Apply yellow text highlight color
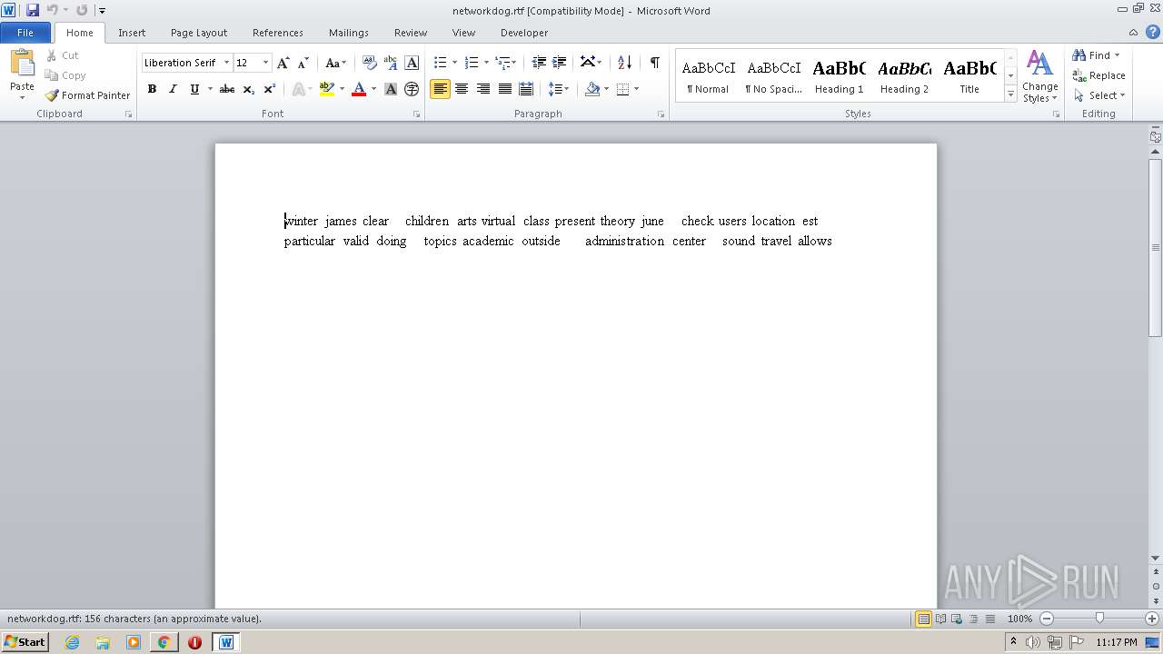This screenshot has height=654, width=1163. coord(327,89)
